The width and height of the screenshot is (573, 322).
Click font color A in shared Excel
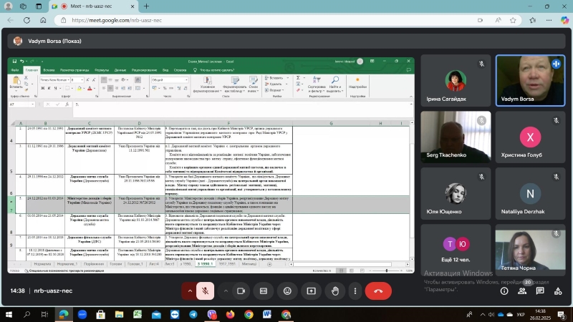[x=90, y=88]
